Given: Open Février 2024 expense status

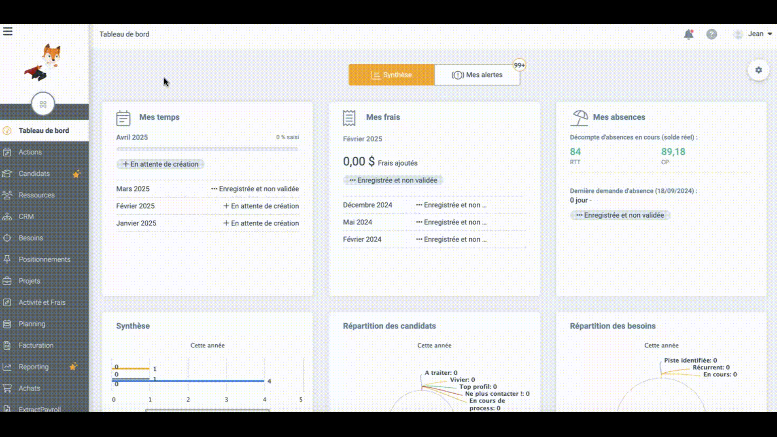Looking at the screenshot, I should [451, 240].
